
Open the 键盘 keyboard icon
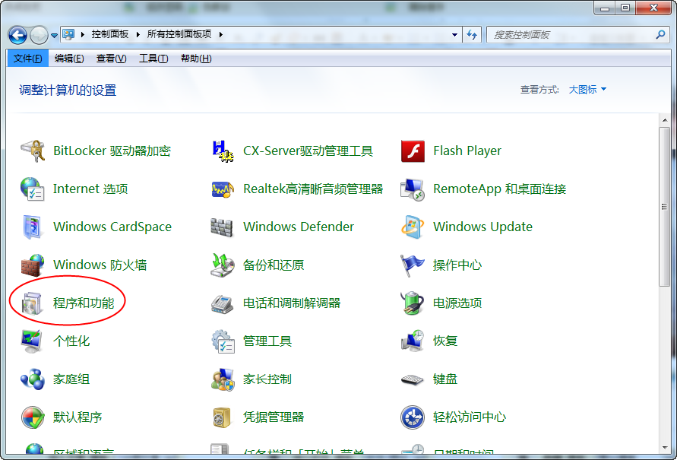point(413,379)
